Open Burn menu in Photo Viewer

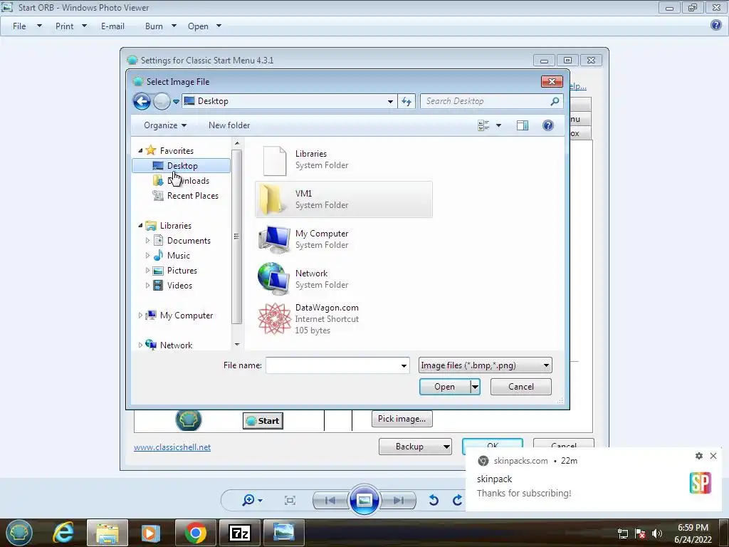point(160,26)
